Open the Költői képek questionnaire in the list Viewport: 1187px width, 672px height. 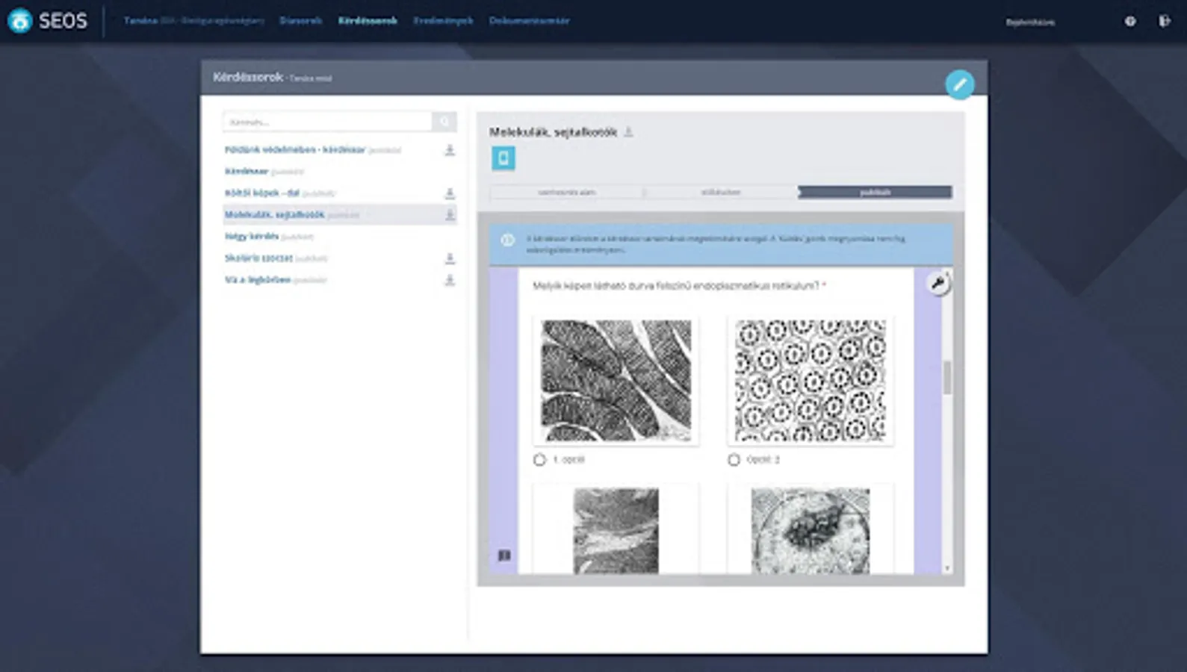(x=262, y=193)
